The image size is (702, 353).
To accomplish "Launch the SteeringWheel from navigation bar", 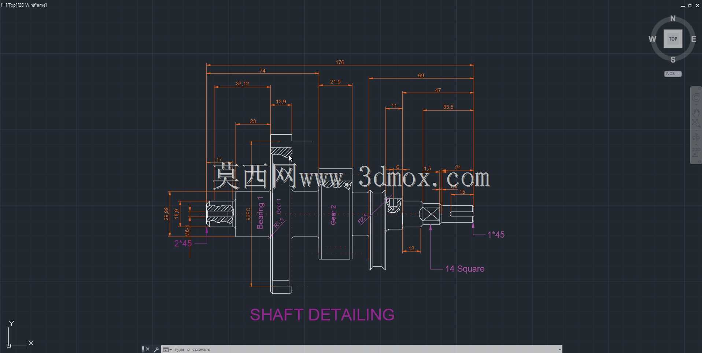I will [696, 97].
